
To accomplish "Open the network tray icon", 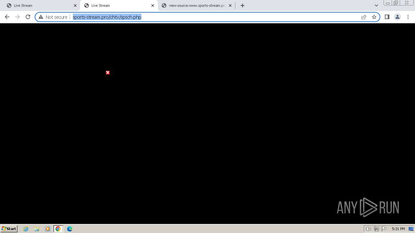I will pyautogui.click(x=376, y=229).
